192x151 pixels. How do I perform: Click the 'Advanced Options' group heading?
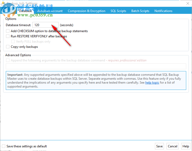[x=18, y=55]
